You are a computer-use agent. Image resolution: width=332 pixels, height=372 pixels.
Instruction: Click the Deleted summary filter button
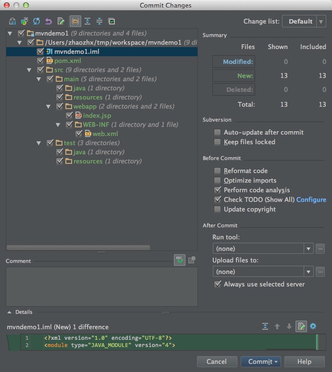[x=234, y=89]
